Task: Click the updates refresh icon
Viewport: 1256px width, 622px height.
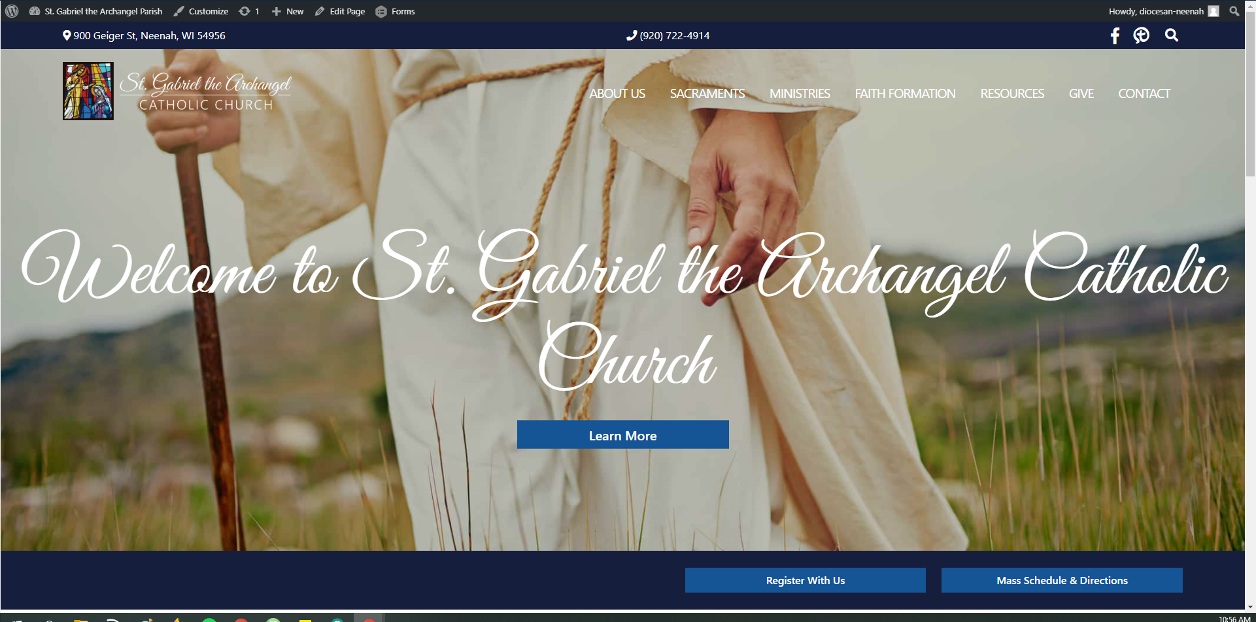Action: [x=245, y=11]
